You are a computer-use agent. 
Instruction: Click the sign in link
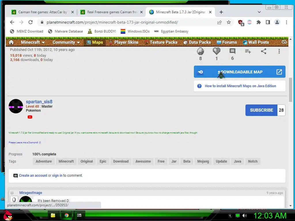(57, 175)
